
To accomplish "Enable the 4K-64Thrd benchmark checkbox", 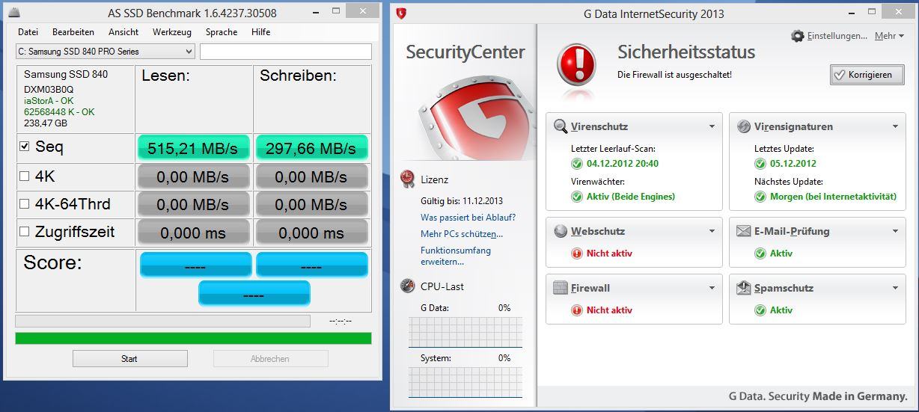I will (x=24, y=203).
